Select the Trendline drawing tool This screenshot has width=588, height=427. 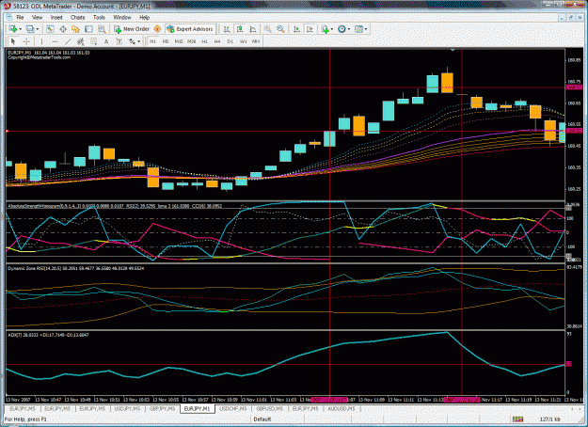(x=68, y=41)
